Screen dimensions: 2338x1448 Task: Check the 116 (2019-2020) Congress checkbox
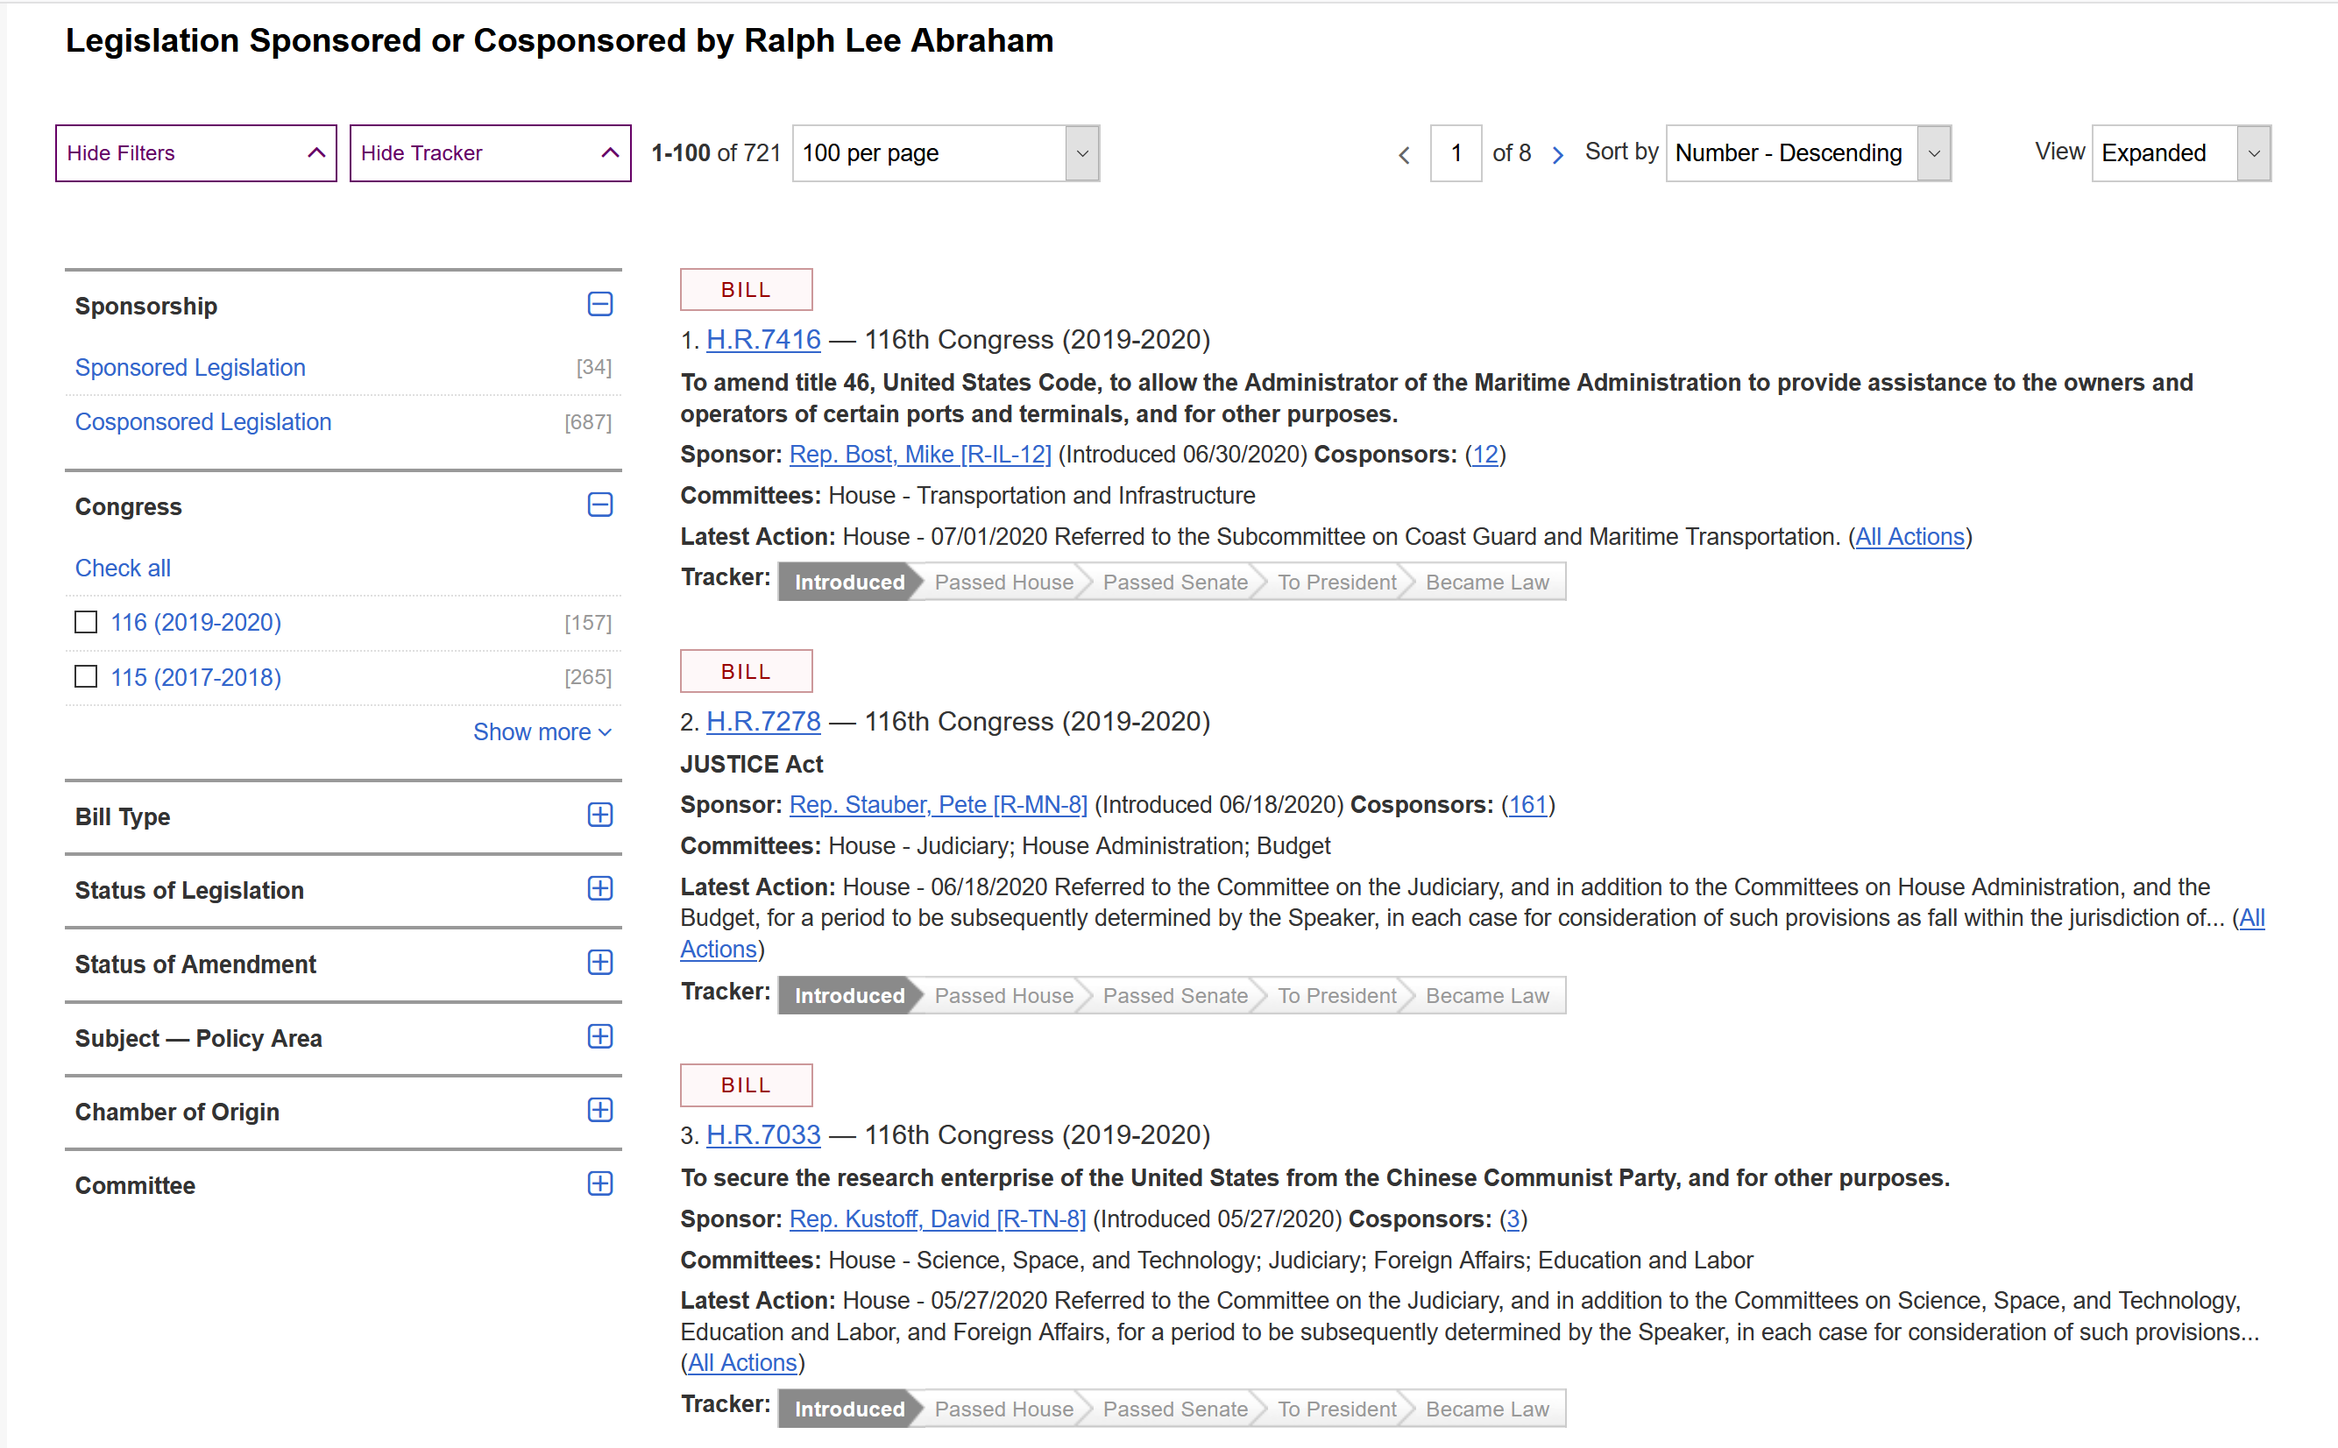pos(86,623)
